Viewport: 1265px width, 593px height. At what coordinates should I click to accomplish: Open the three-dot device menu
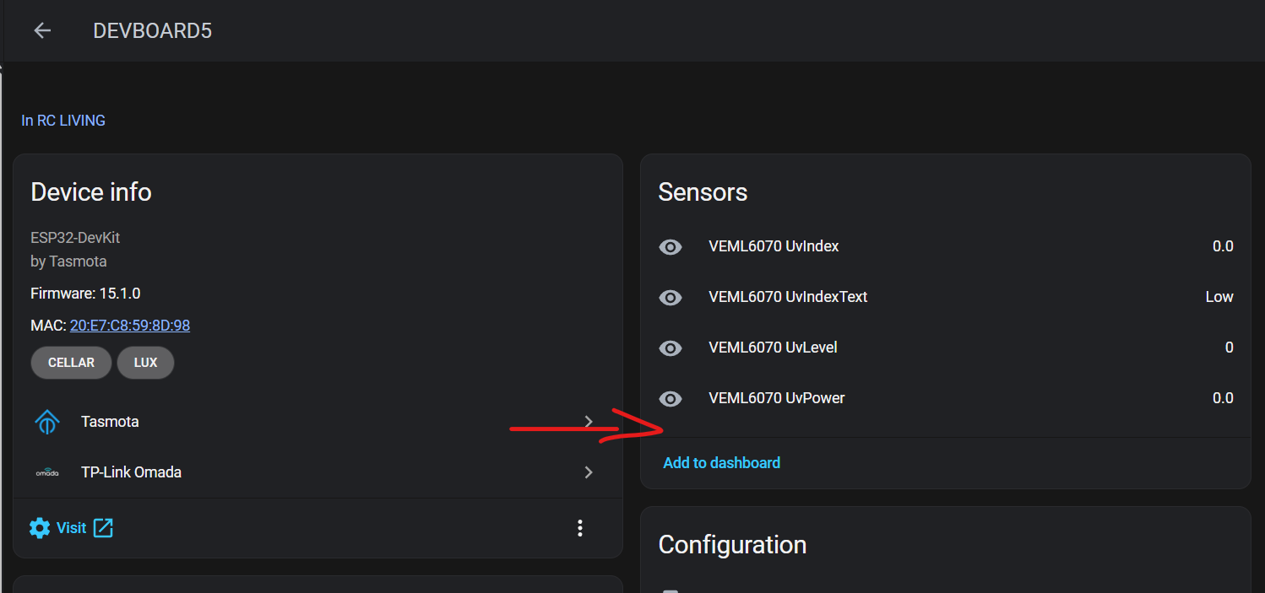(x=579, y=528)
